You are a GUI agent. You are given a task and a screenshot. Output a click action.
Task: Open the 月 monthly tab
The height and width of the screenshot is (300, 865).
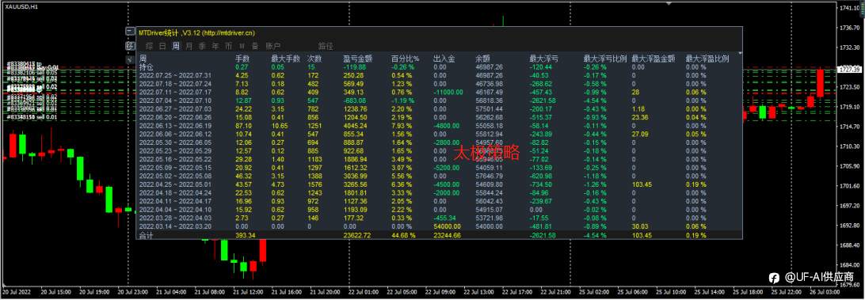pos(189,46)
